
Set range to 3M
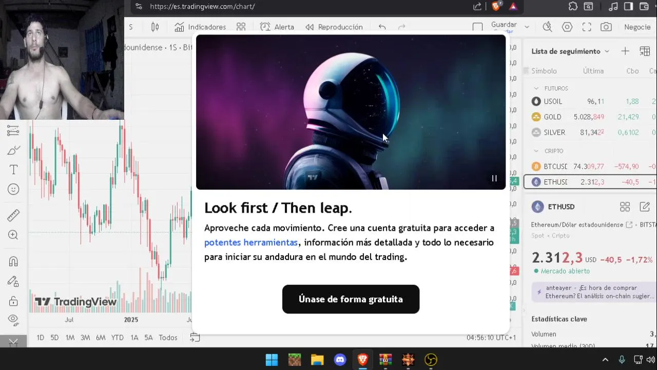tap(85, 338)
